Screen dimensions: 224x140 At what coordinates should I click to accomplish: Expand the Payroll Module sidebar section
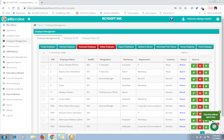tap(13, 94)
